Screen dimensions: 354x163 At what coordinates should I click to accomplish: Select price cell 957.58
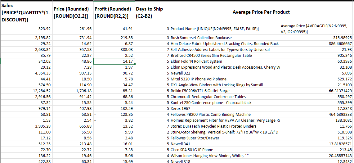pyautogui.click(x=73, y=49)
